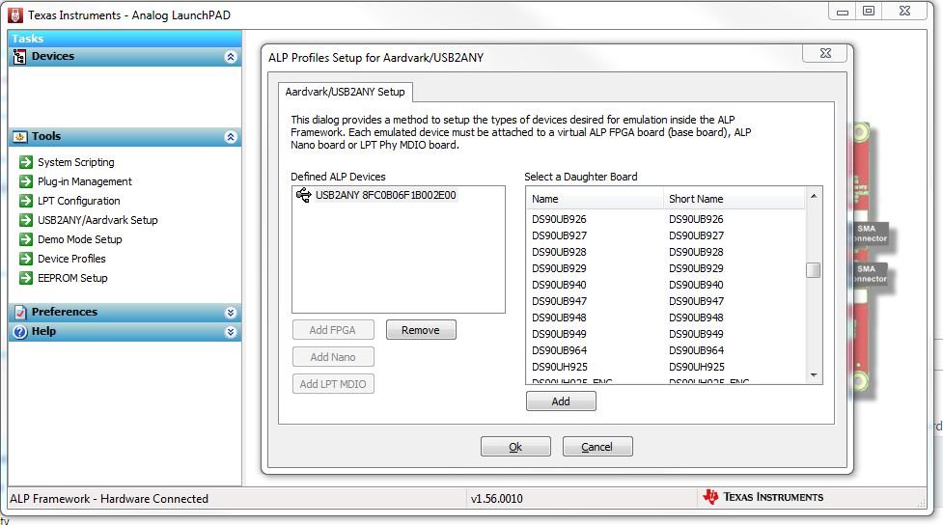Minimize the Analog LaunchPAD window
The width and height of the screenshot is (943, 525).
[x=843, y=12]
